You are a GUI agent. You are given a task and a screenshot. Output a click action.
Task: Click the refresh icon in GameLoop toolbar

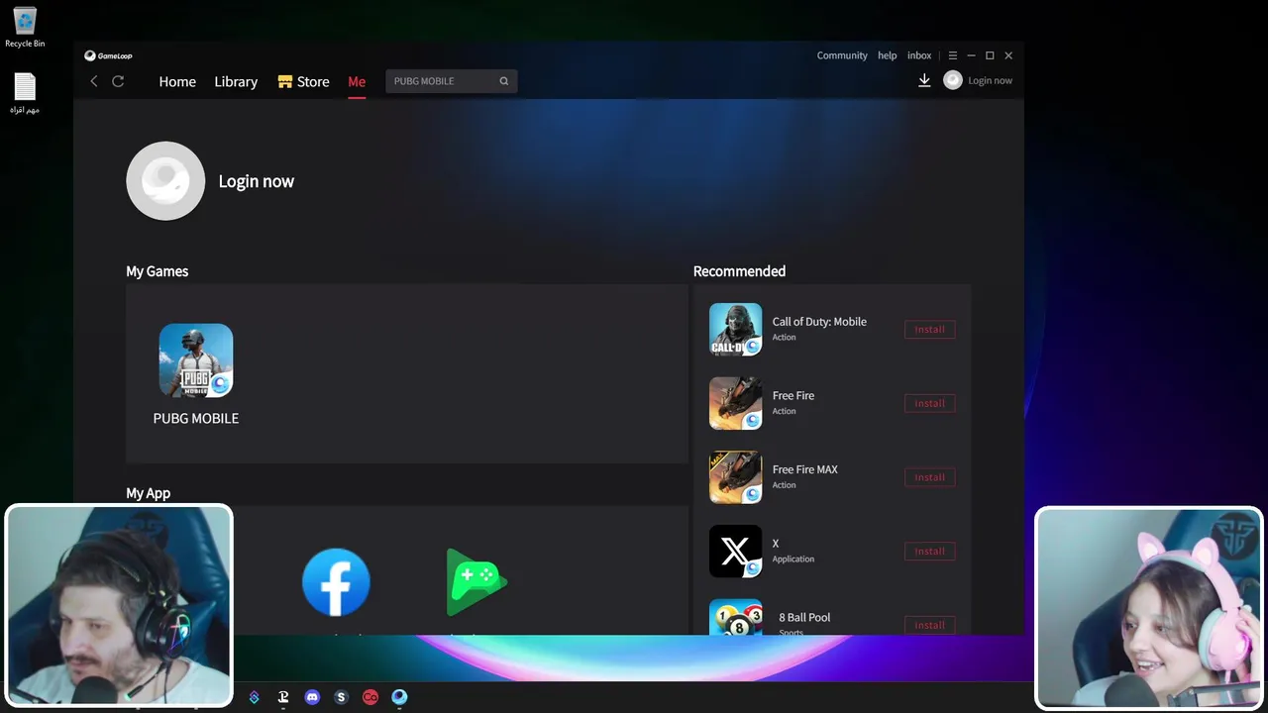click(118, 81)
